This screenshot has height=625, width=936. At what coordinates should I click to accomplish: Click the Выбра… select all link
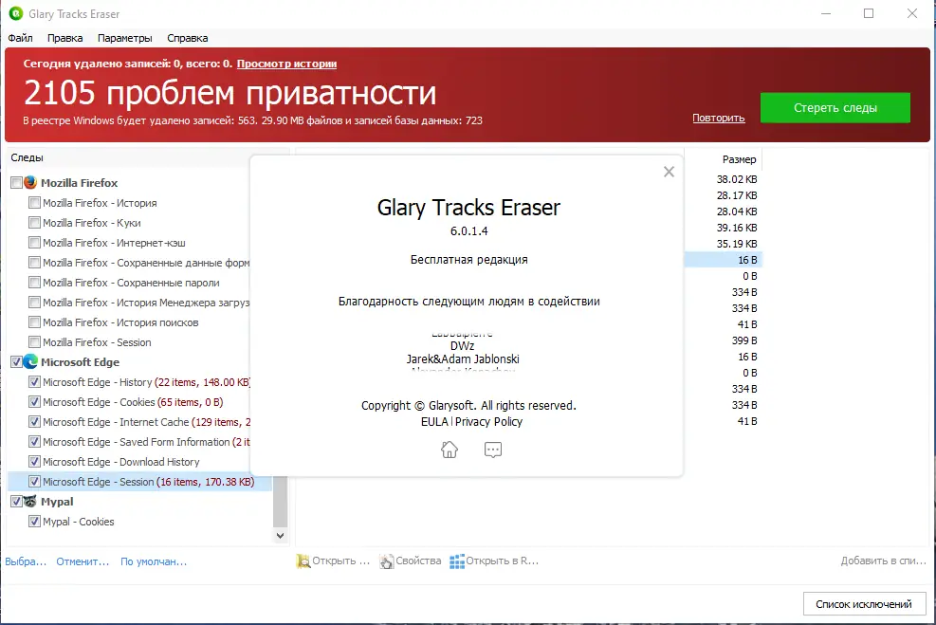click(x=26, y=561)
